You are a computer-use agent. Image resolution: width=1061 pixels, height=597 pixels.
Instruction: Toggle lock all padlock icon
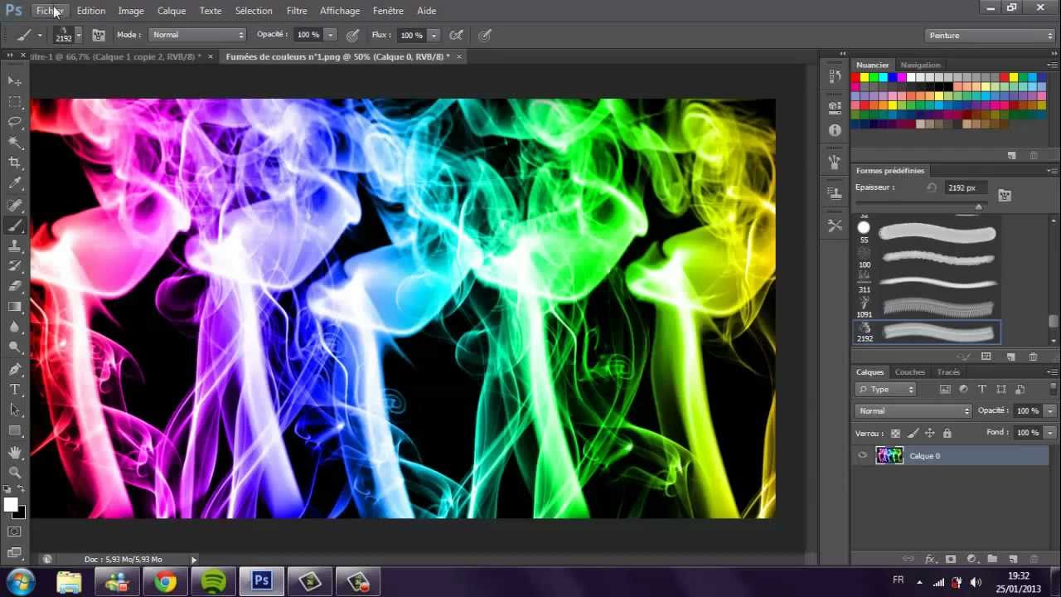[947, 433]
